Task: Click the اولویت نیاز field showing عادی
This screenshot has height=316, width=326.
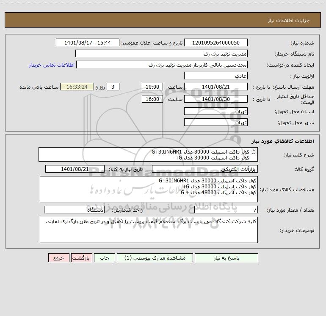Action: [x=216, y=76]
